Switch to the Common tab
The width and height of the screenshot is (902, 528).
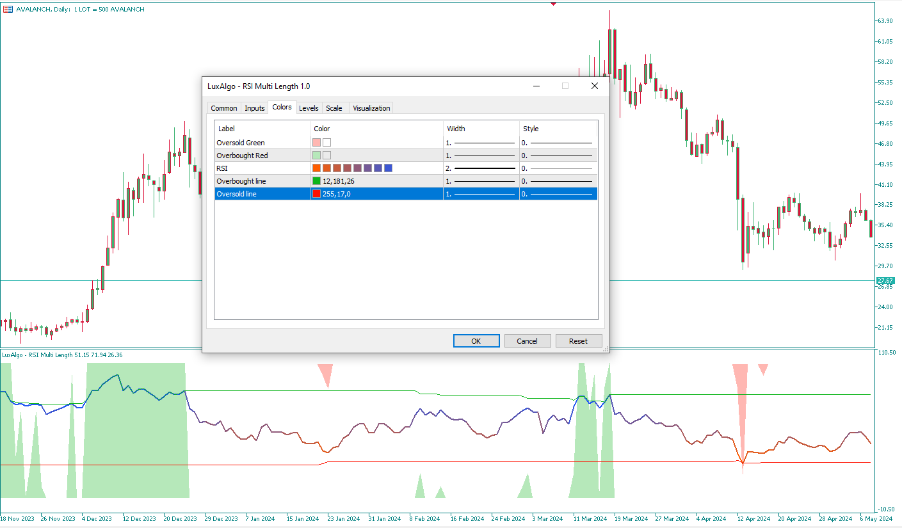coord(223,108)
